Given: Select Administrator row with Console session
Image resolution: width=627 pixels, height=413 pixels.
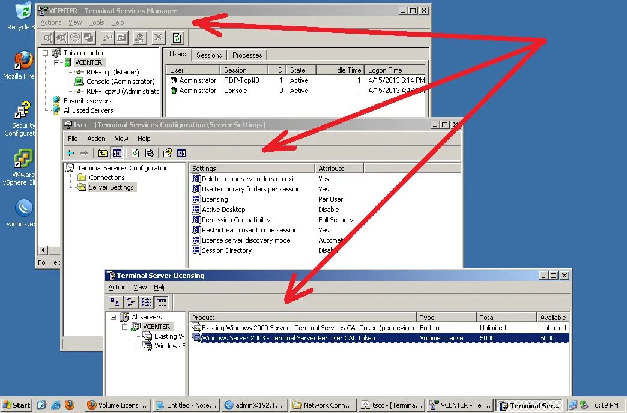Looking at the screenshot, I should click(x=296, y=91).
